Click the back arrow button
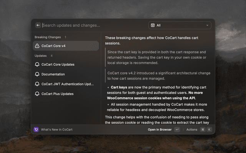This screenshot has width=246, height=153. [x=38, y=25]
